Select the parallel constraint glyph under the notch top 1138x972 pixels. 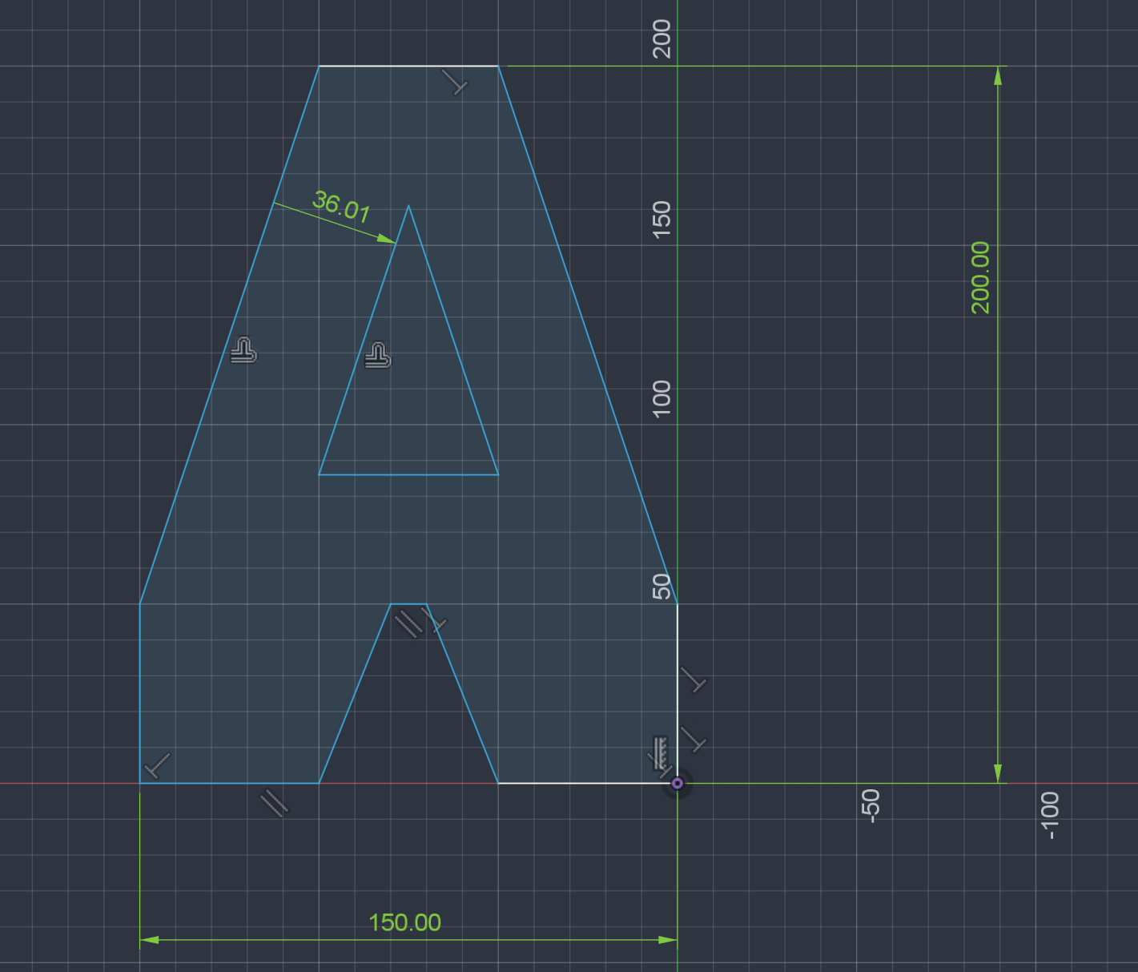coord(408,623)
